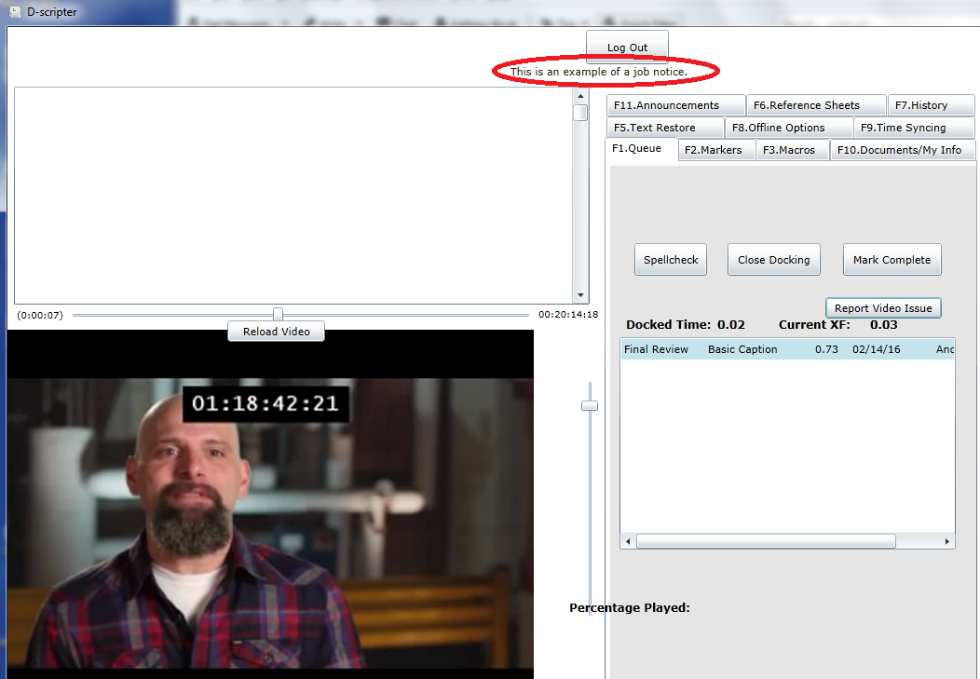
Task: Click the vertical volume slider handle
Action: coord(589,405)
